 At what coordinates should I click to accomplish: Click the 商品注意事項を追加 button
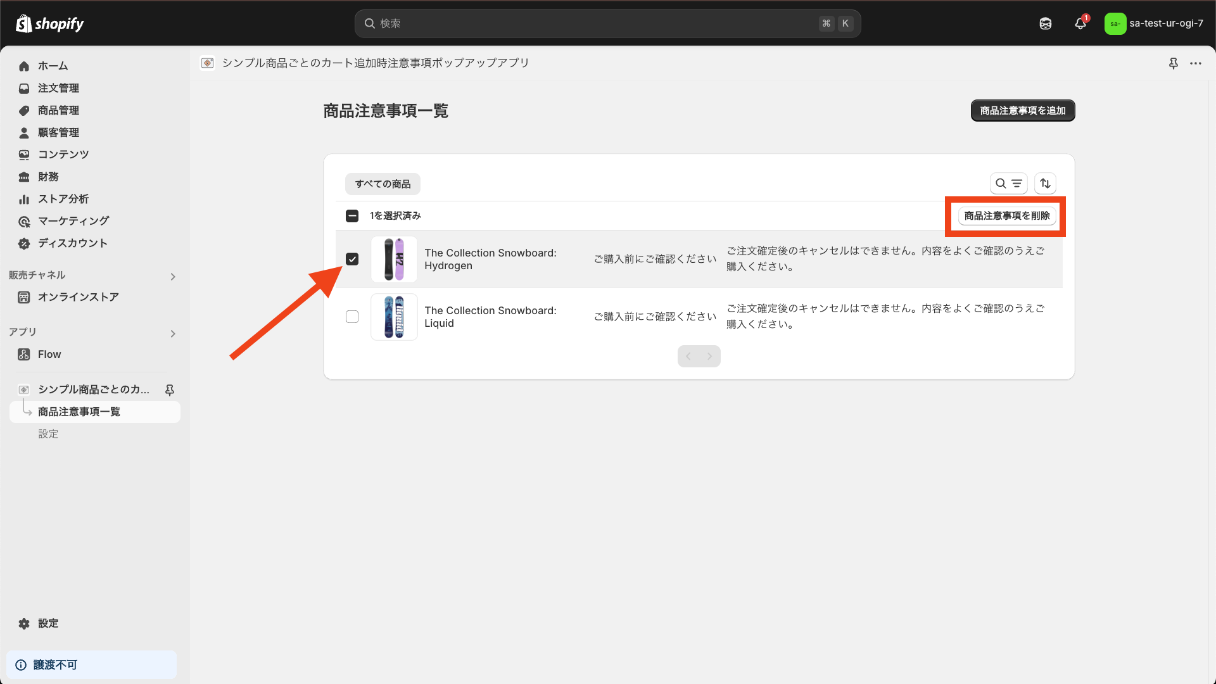(1022, 110)
